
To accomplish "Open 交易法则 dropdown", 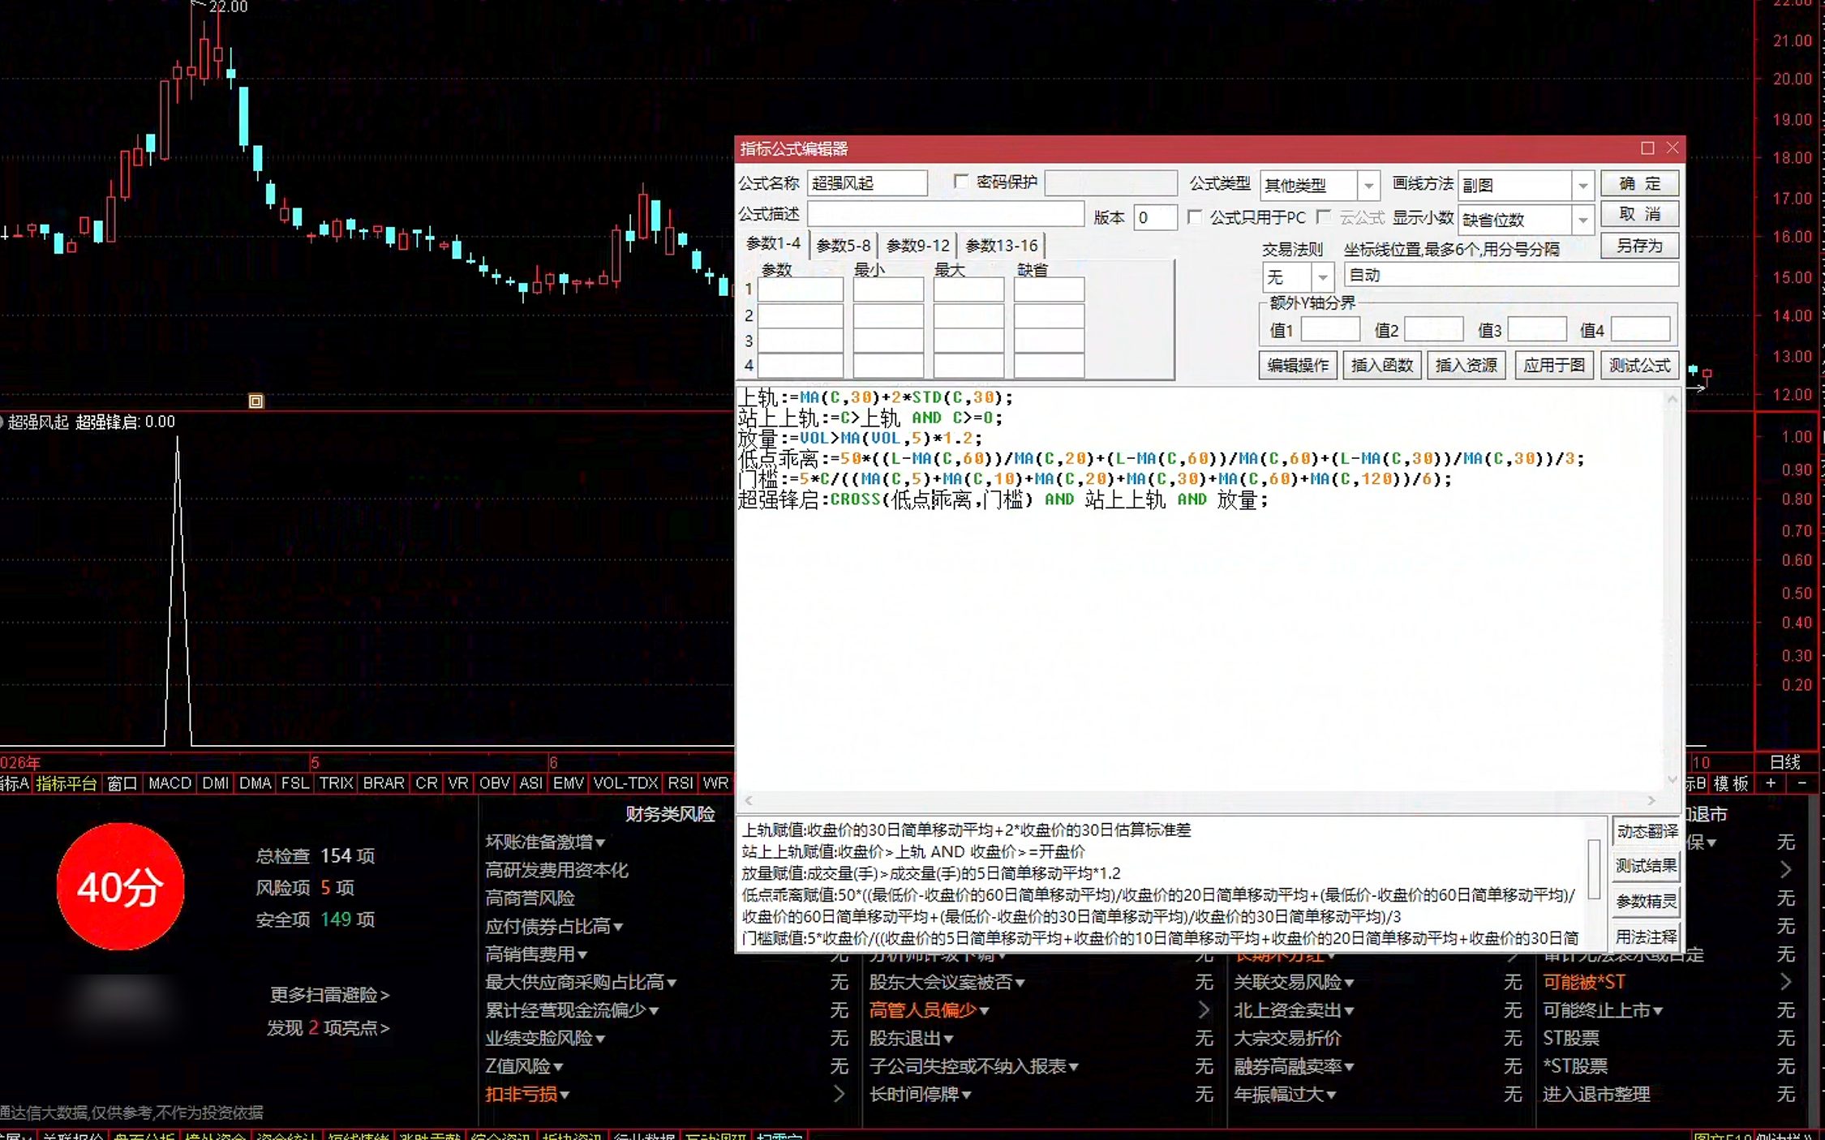I will [x=1323, y=277].
